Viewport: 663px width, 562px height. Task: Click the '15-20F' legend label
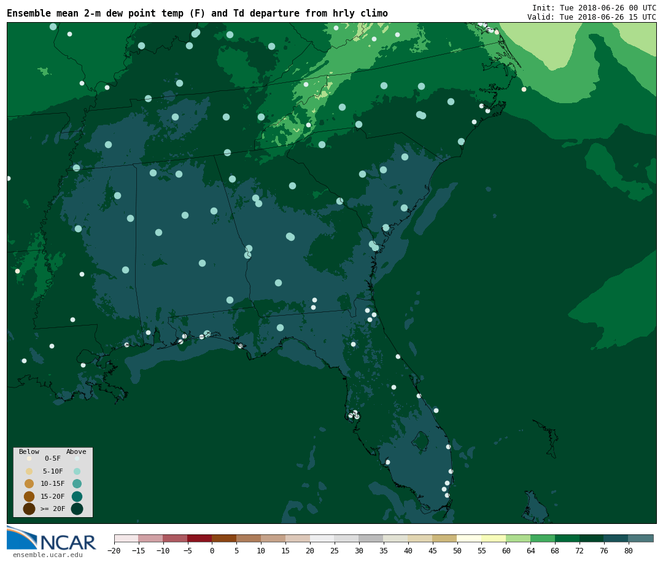[x=52, y=496]
